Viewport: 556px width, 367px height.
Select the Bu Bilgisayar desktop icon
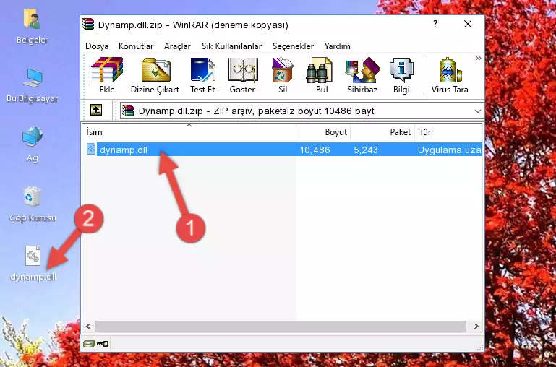[x=32, y=85]
